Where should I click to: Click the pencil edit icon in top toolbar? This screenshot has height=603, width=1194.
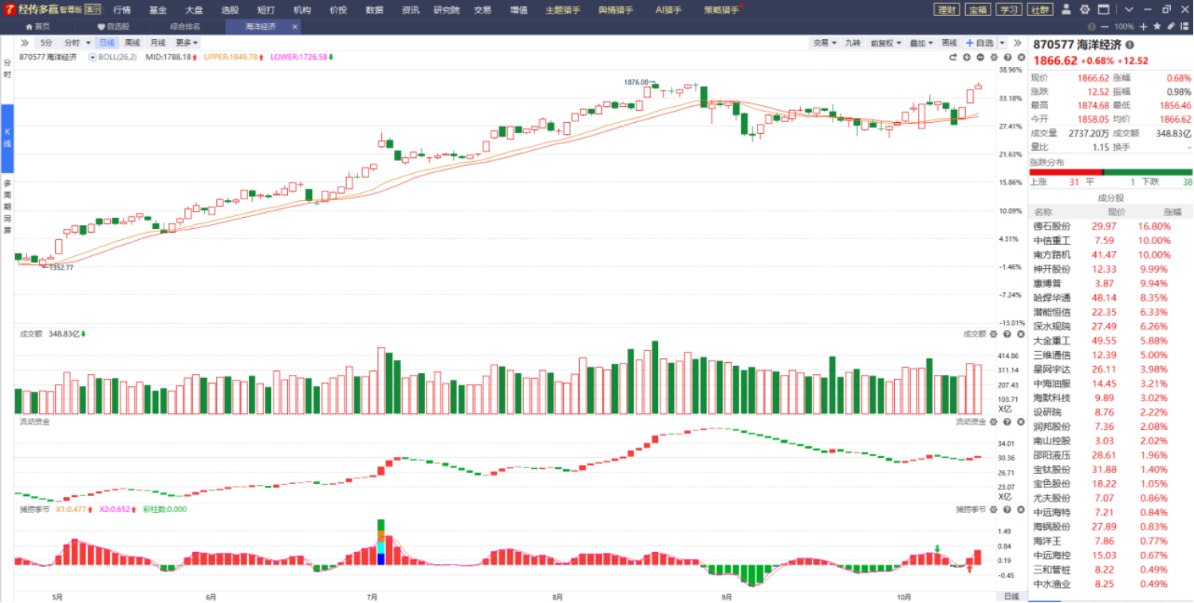tap(1170, 26)
